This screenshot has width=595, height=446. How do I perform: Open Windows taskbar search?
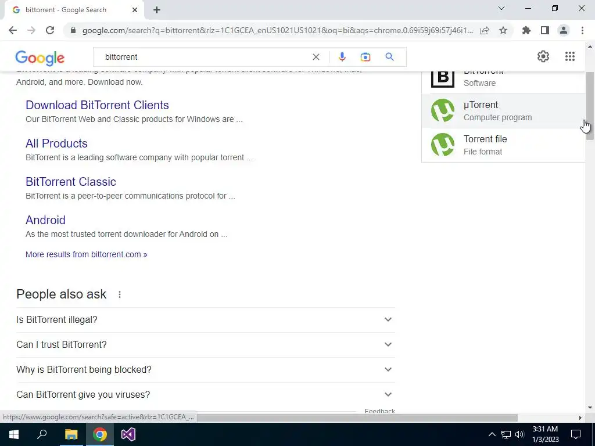[x=42, y=434]
